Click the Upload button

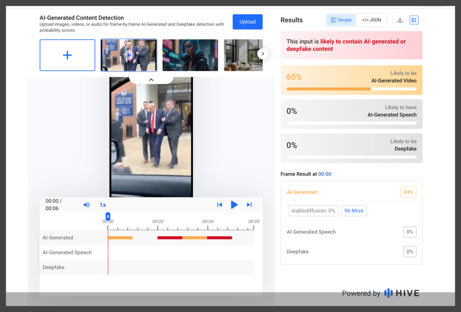[247, 22]
